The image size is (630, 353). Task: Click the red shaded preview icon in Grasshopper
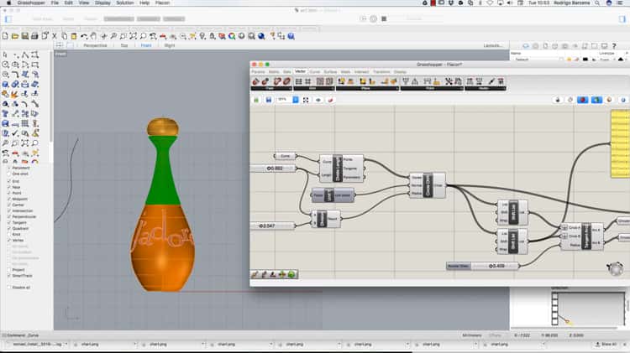click(x=583, y=100)
